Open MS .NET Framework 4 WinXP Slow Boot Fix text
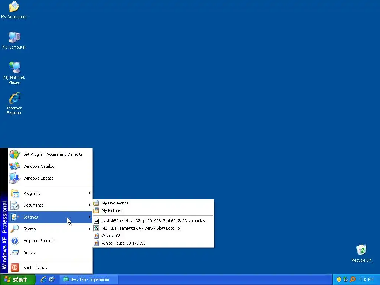This screenshot has height=285, width=380. click(x=141, y=228)
